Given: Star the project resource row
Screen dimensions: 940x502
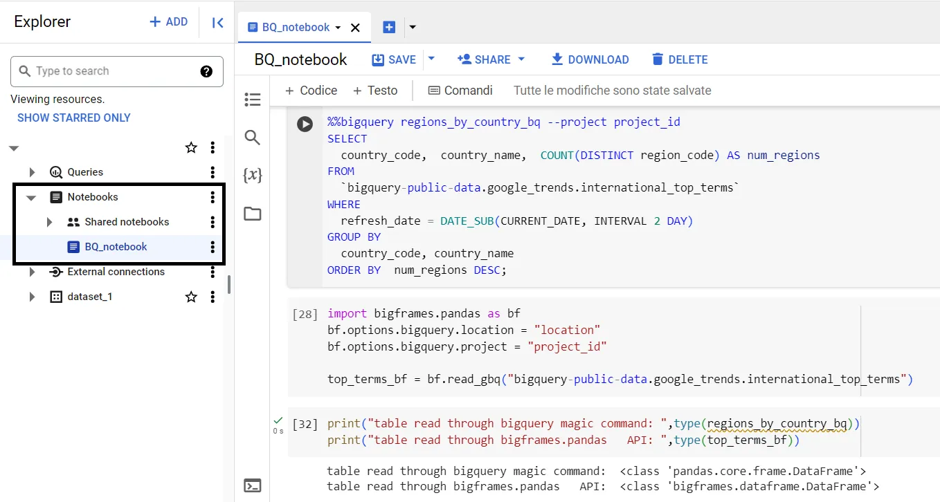Looking at the screenshot, I should pyautogui.click(x=191, y=147).
